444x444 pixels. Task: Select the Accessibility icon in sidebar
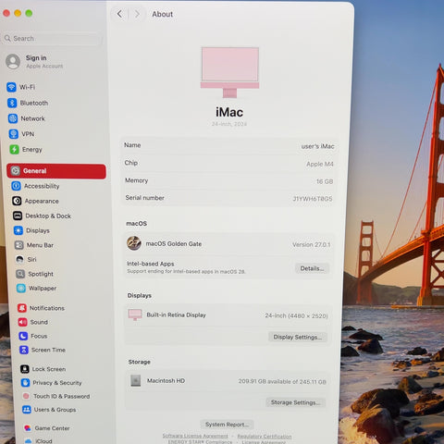point(16,186)
